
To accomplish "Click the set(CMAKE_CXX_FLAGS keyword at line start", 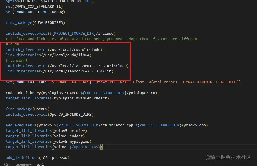I will 27,82.
